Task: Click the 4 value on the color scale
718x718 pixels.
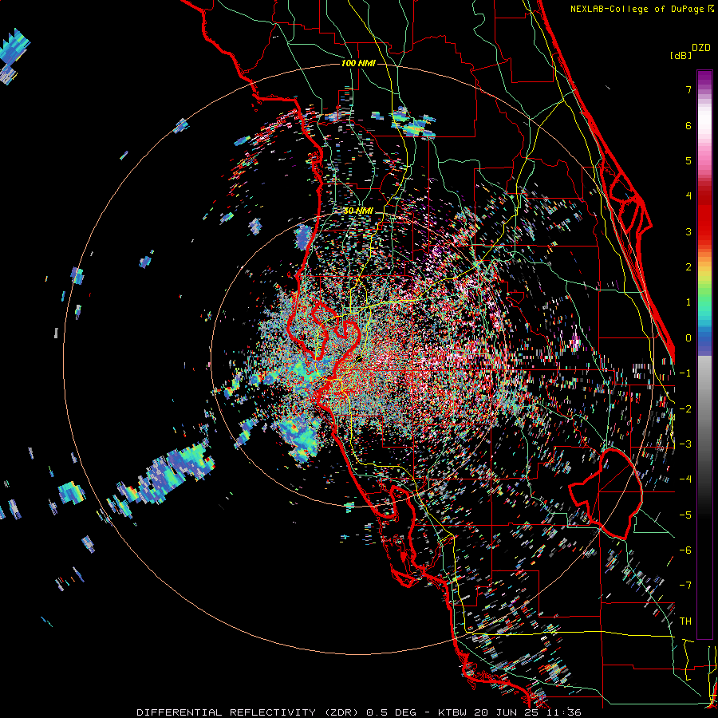Action: (688, 196)
